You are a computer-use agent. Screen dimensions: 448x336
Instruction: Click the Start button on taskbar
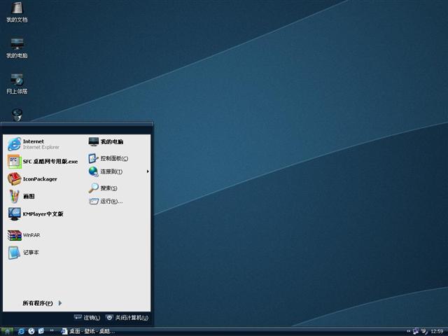point(8,330)
